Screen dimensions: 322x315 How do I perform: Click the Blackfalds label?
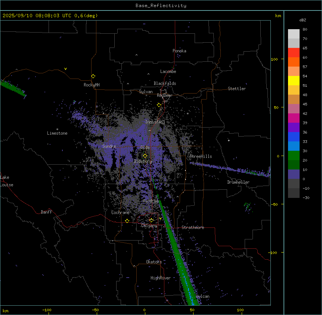[x=165, y=83]
